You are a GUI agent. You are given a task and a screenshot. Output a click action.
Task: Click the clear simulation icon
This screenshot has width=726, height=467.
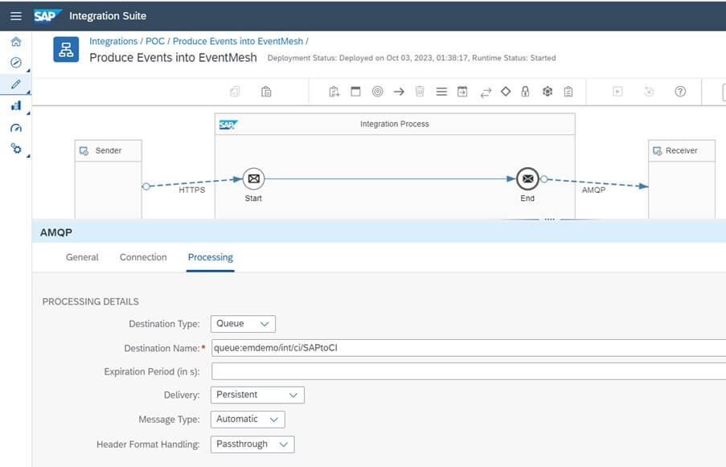[x=649, y=92]
